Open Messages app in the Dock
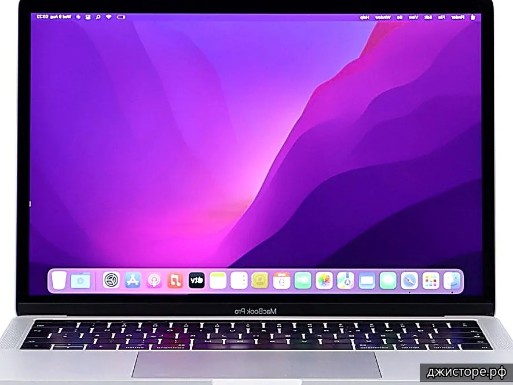513x385 pixels. coord(388,281)
